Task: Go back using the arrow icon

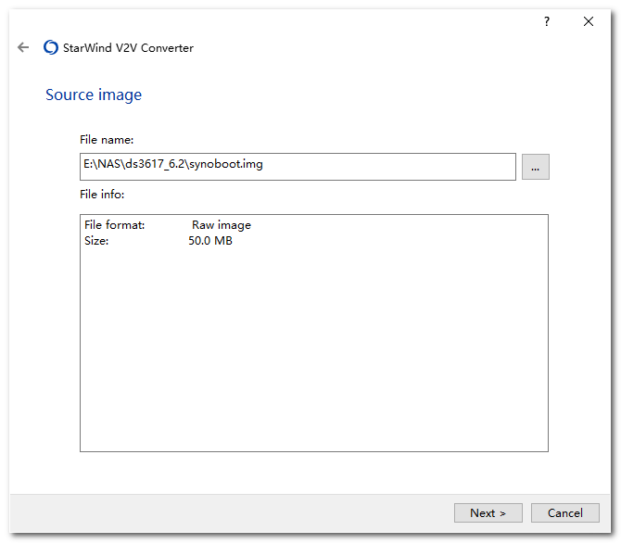Action: 23,48
